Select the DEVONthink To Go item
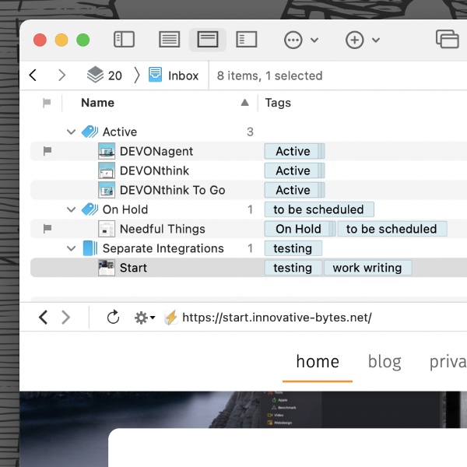Screen dimensions: 467x467 point(173,190)
